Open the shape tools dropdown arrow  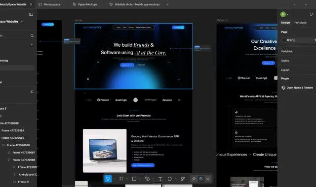[x=140, y=179]
